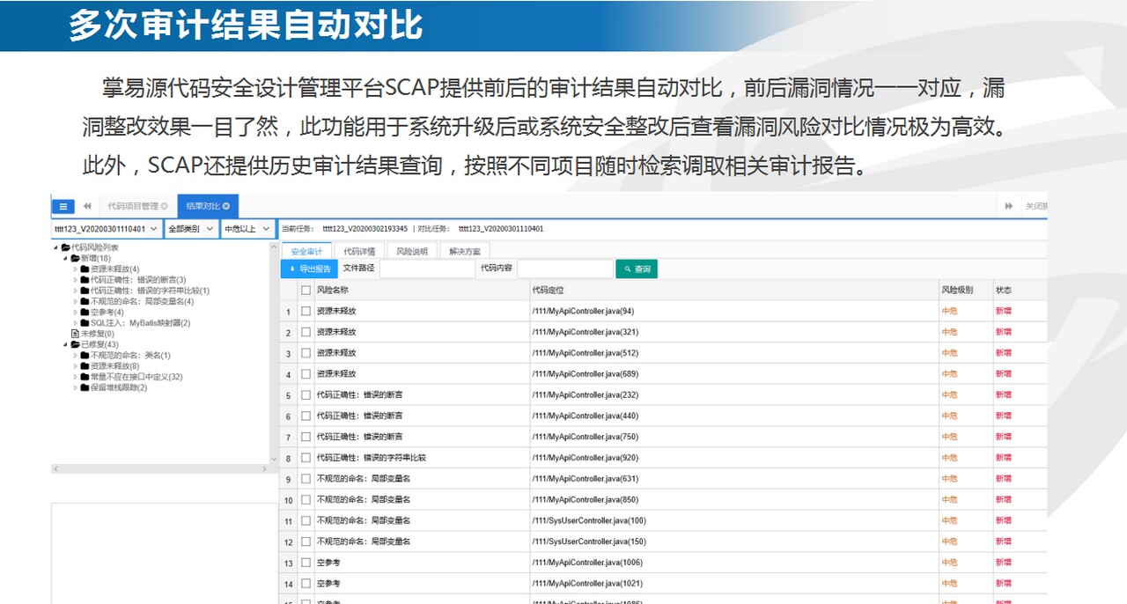Tick the select-all checkbox in table header
This screenshot has width=1127, height=604.
306,290
